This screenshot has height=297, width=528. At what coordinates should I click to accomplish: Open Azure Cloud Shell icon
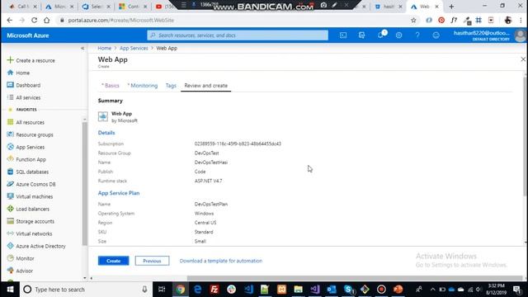tap(343, 35)
